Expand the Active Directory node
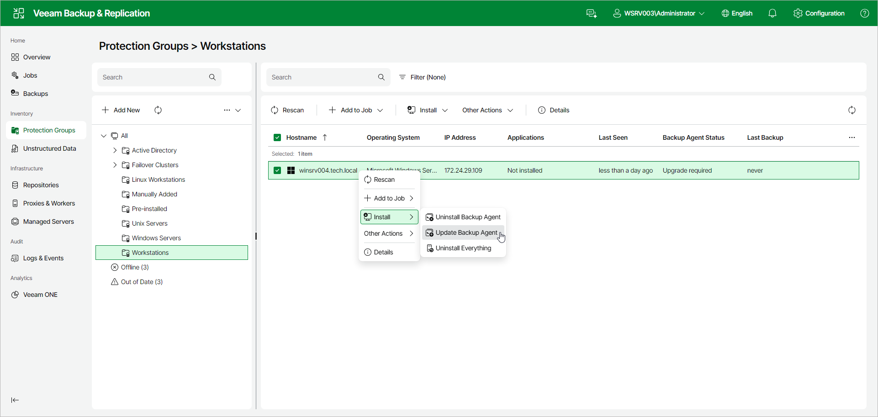This screenshot has height=417, width=878. coord(115,150)
